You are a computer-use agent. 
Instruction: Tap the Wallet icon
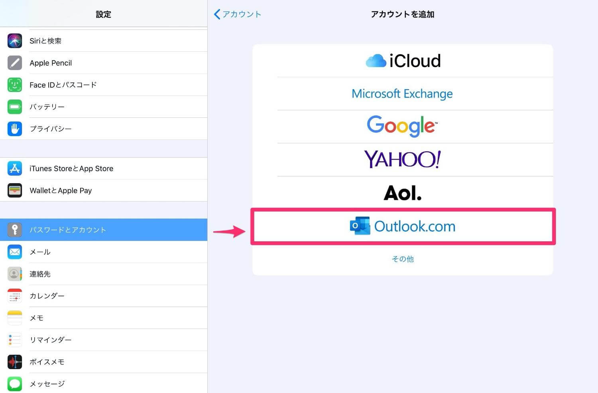pyautogui.click(x=15, y=190)
